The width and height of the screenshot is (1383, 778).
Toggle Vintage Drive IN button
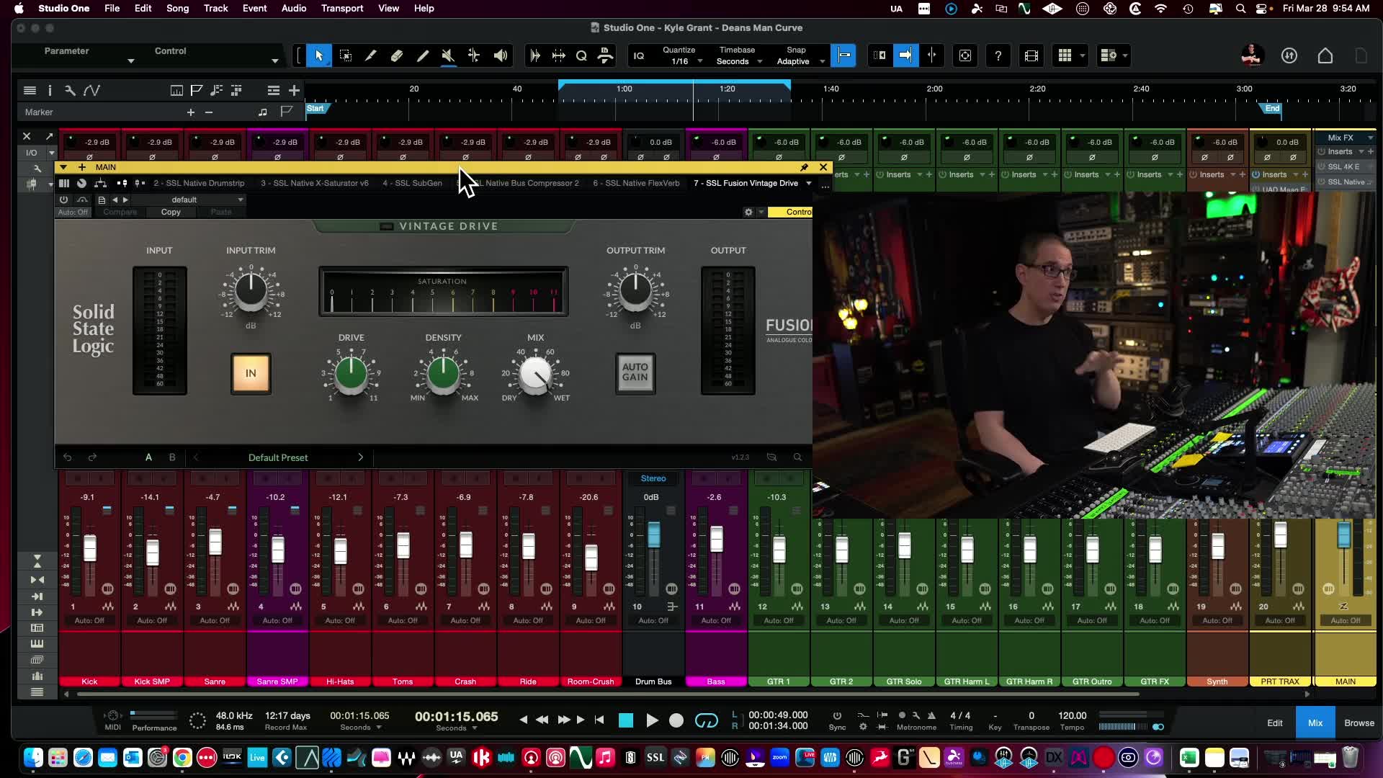(x=251, y=373)
